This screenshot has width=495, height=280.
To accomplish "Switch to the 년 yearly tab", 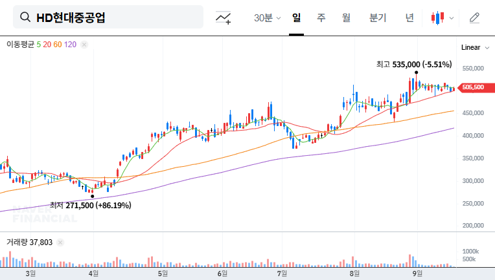I will [x=409, y=17].
